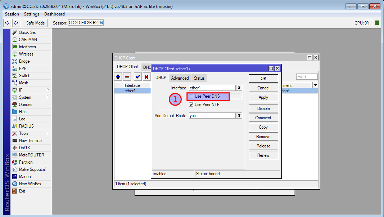Click the Remove button

point(263,136)
